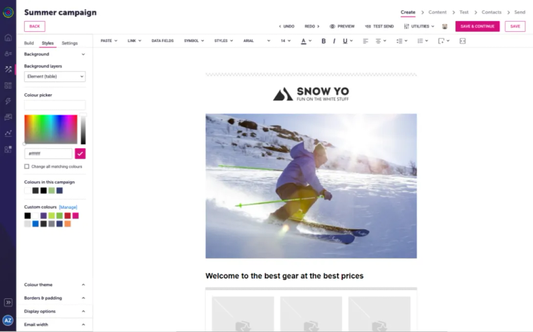This screenshot has width=533, height=332.
Task: Select the skier hero image
Action: (x=311, y=186)
